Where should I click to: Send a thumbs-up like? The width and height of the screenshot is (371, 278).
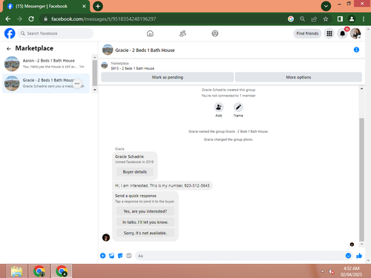coord(359,256)
